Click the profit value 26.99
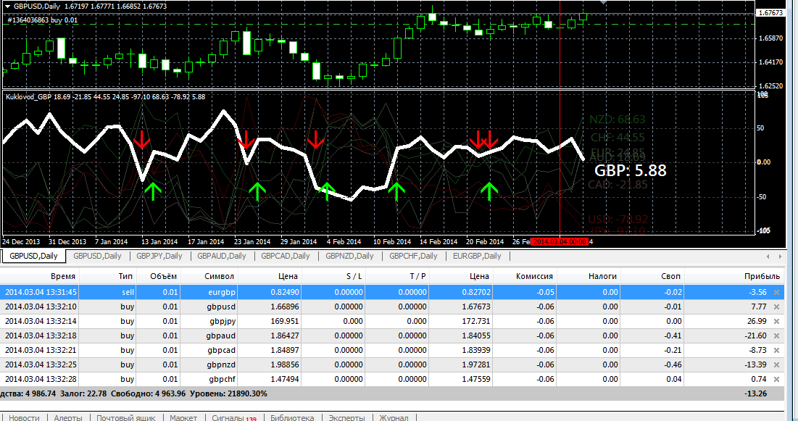This screenshot has height=421, width=798. pyautogui.click(x=758, y=321)
